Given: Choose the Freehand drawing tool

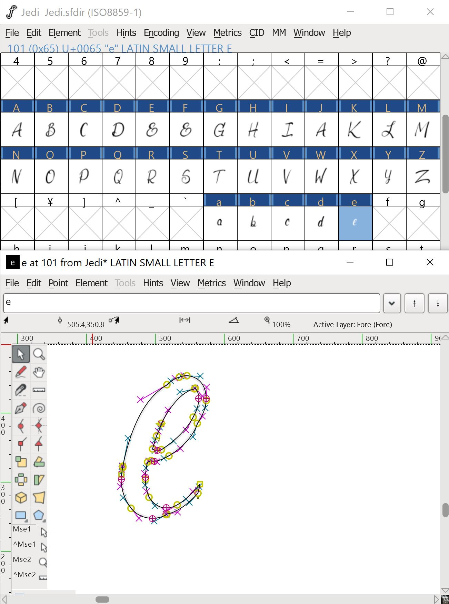Looking at the screenshot, I should pos(21,372).
